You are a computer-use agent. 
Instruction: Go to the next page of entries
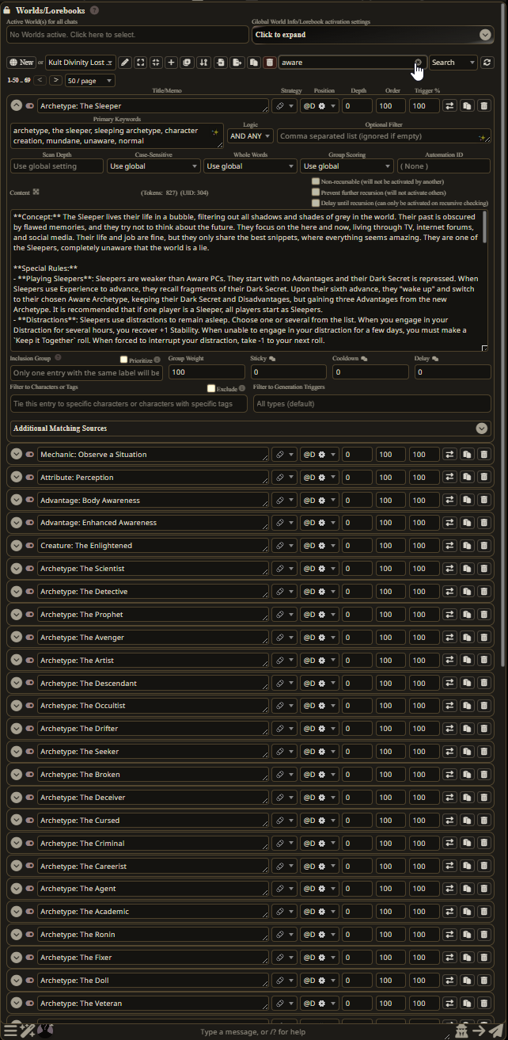(55, 80)
